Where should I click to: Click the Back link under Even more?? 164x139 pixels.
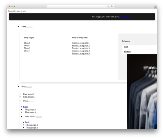point(27,122)
